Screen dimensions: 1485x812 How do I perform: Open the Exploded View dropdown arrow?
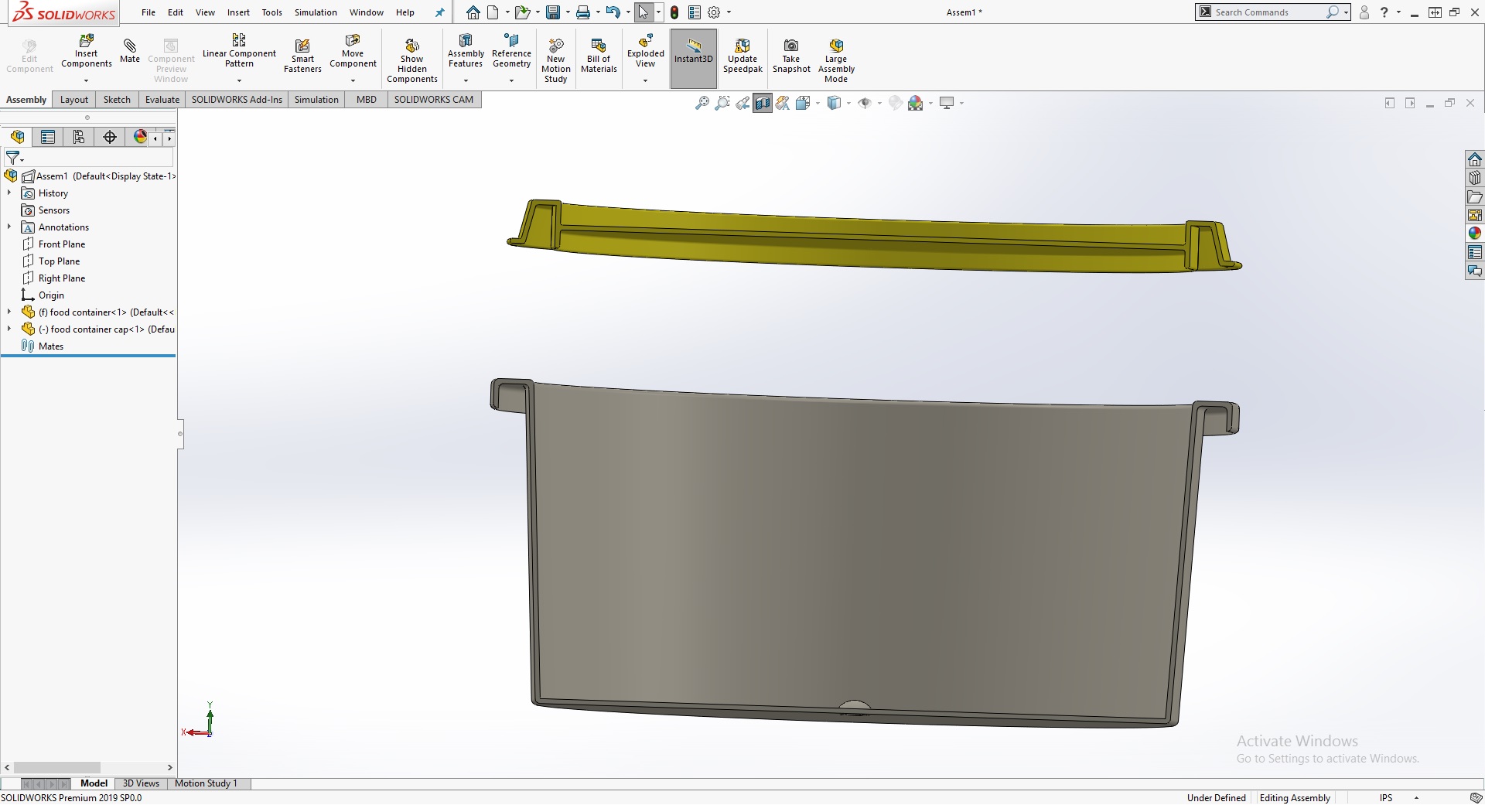tap(645, 80)
